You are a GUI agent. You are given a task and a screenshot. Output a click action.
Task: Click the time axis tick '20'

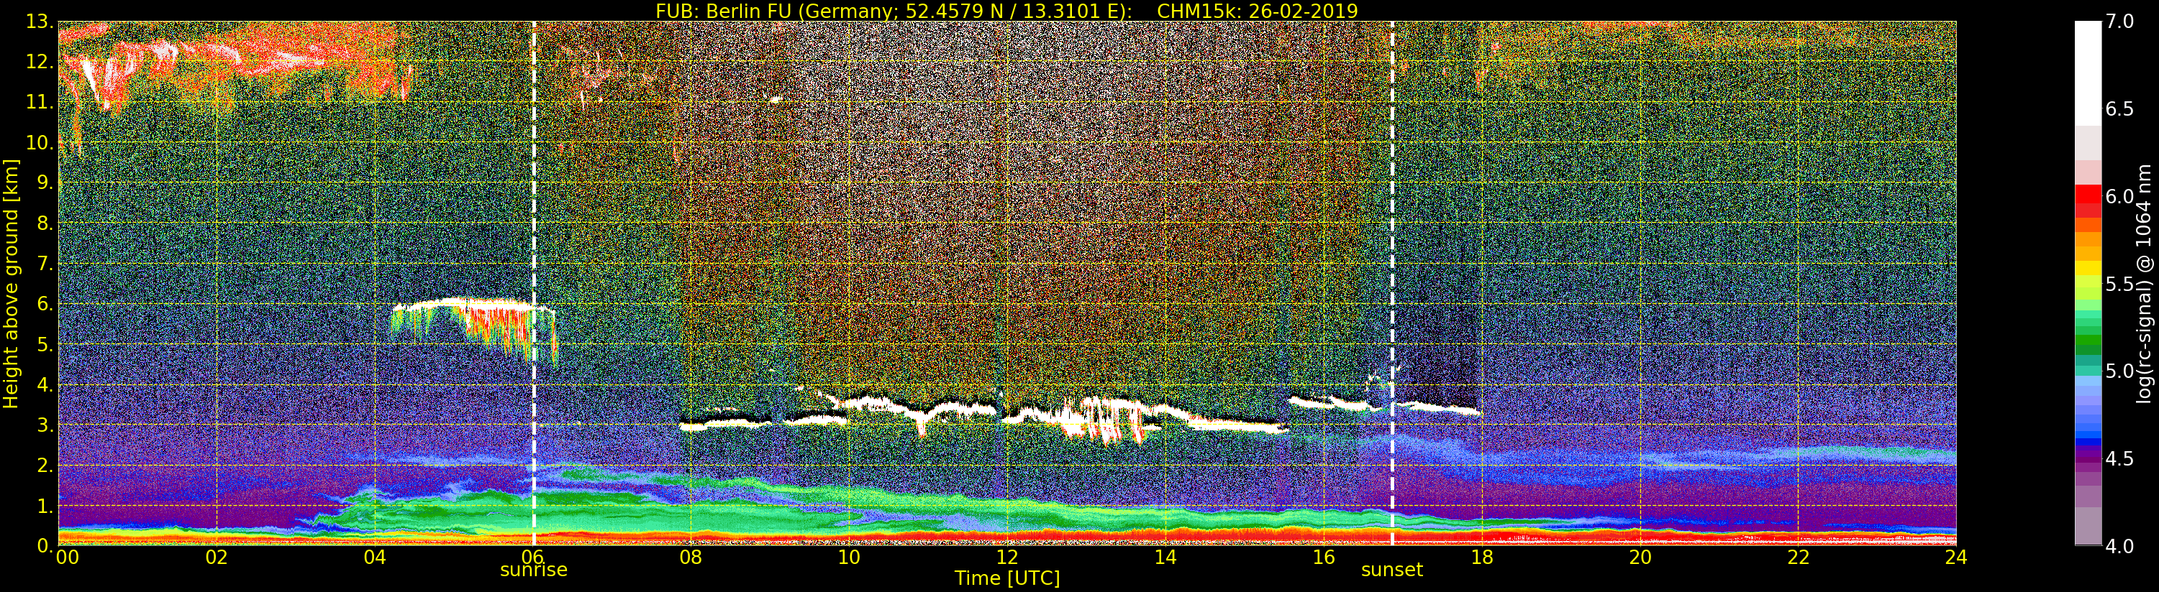(x=1640, y=557)
